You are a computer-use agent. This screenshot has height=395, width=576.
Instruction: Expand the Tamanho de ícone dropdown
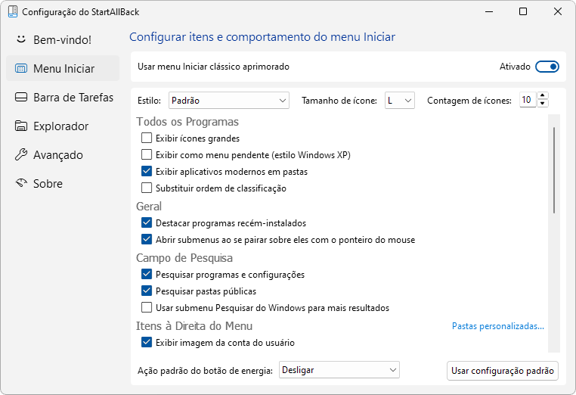[x=400, y=100]
